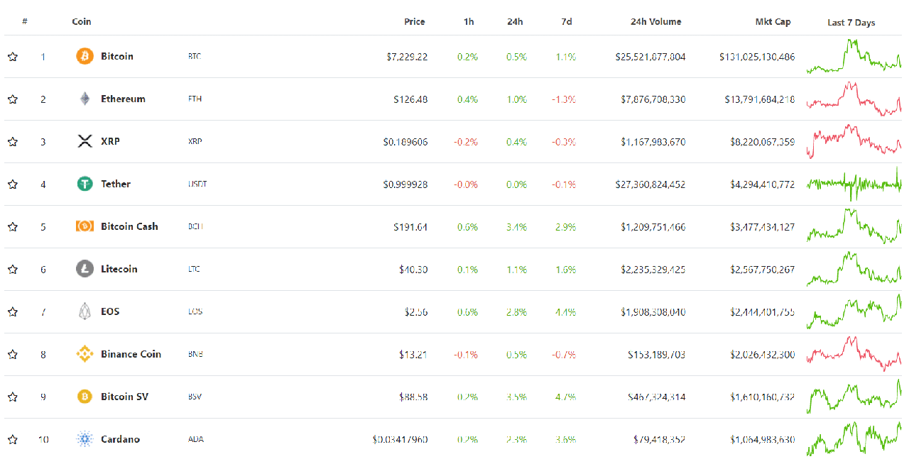This screenshot has width=909, height=464.
Task: Click the USDT ticker symbol
Action: click(x=197, y=184)
